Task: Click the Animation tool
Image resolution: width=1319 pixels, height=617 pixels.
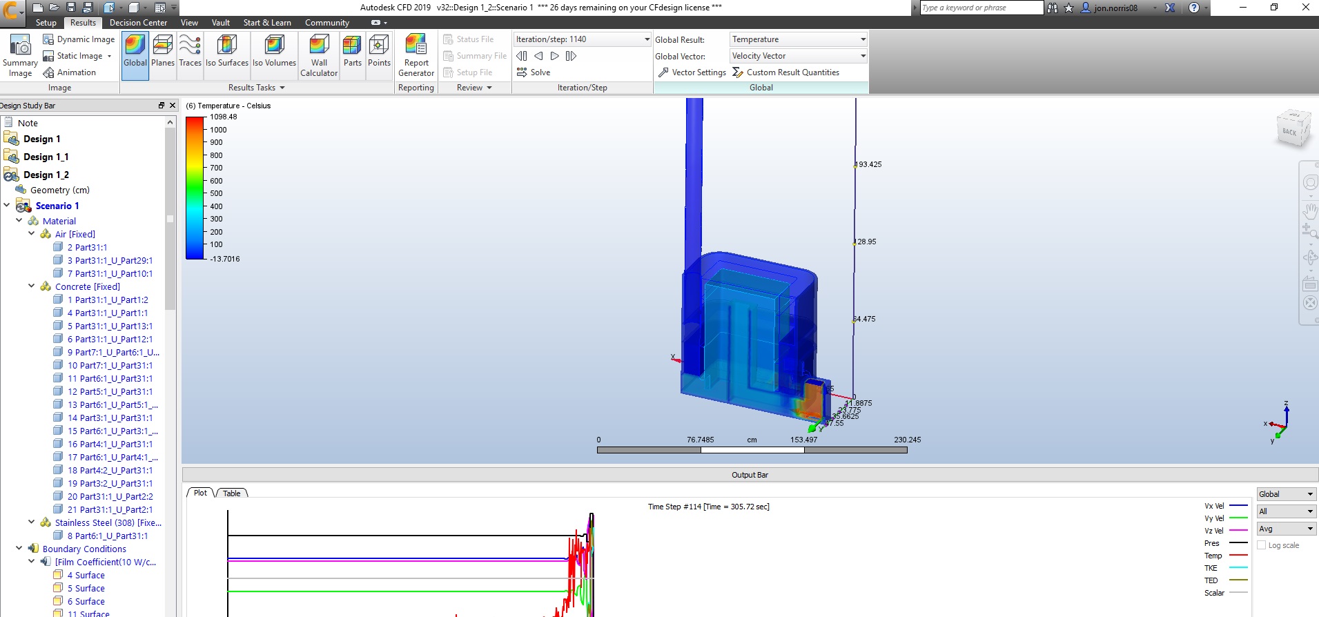Action: click(70, 72)
